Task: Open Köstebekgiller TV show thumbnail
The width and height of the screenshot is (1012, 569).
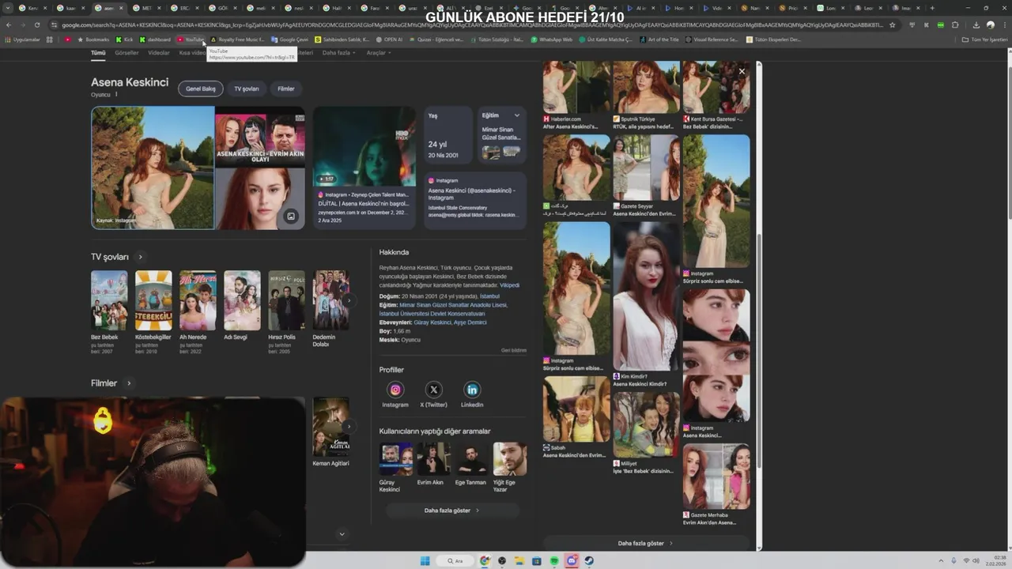Action: (153, 300)
